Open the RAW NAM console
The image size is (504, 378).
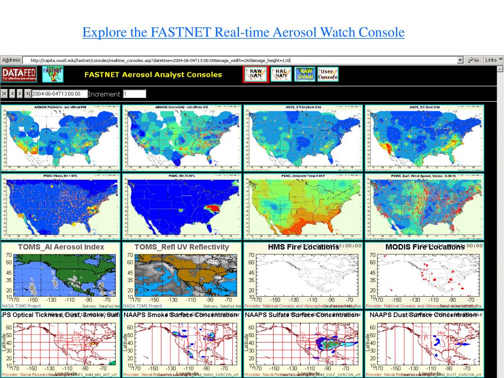pyautogui.click(x=256, y=74)
